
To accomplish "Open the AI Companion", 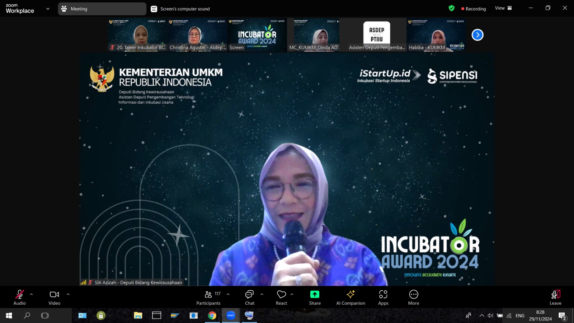I will point(350,298).
